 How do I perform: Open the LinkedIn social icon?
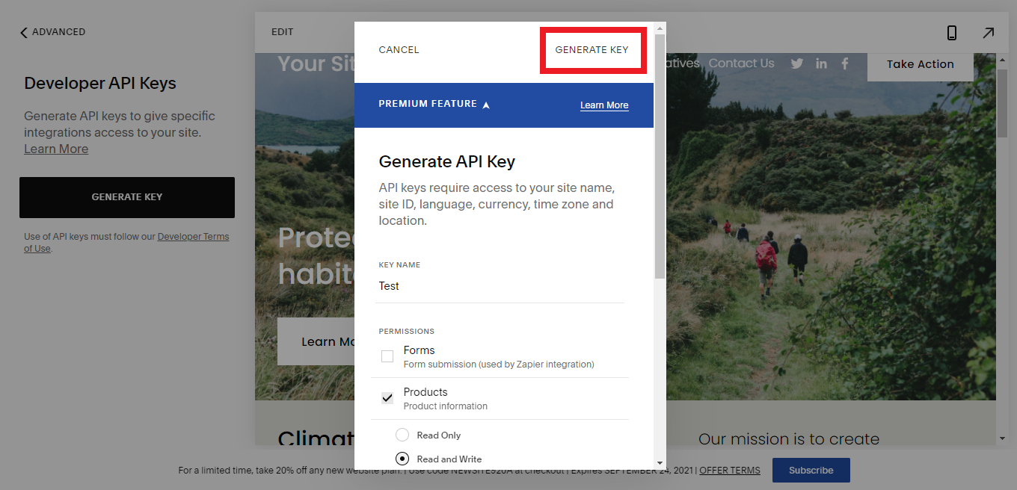[x=821, y=64]
